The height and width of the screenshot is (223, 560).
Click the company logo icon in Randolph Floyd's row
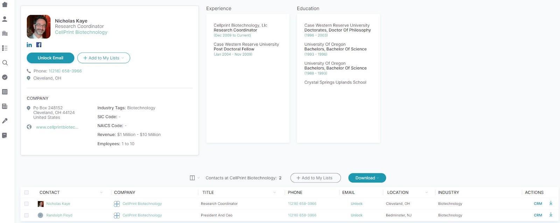point(117,215)
